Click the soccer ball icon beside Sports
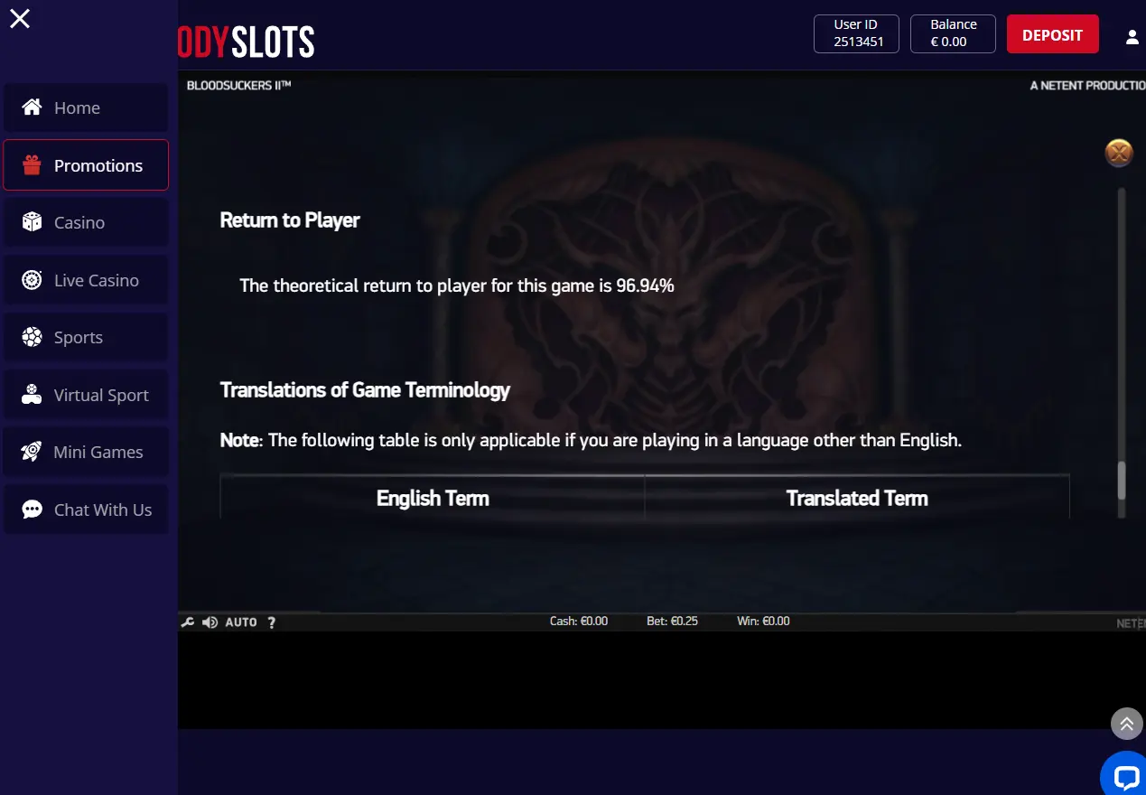The image size is (1146, 795). point(32,337)
